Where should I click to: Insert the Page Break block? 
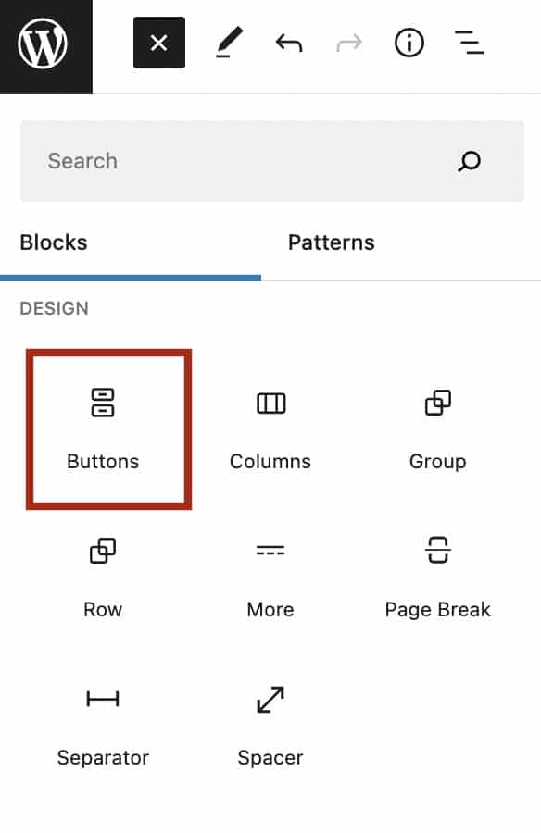438,578
